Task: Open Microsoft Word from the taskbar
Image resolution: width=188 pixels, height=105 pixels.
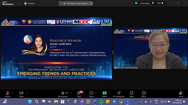Action: click(95, 102)
